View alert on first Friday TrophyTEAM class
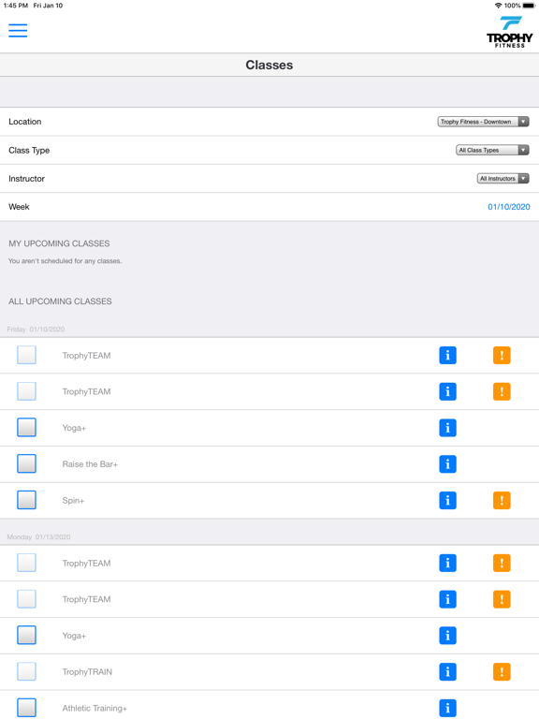539x719 pixels. pyautogui.click(x=502, y=355)
